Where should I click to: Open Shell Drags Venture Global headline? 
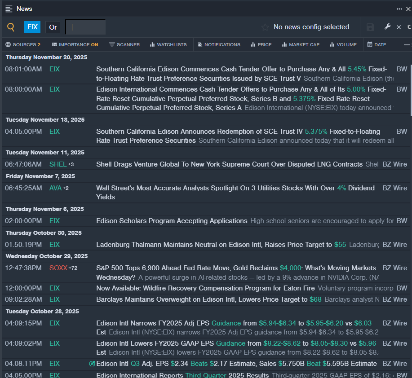(229, 164)
